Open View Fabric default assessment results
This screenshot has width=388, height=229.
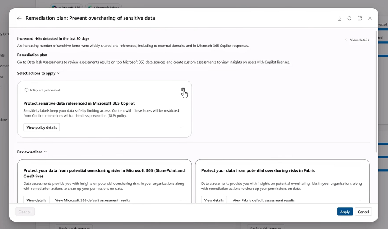coord(263,200)
